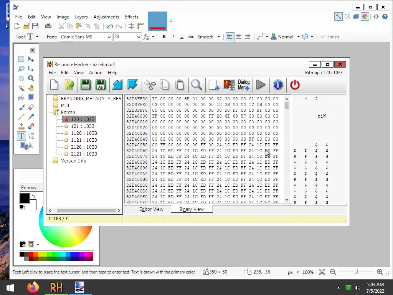Click the zoom slider in status bar
393x295 pixels.
(356, 272)
